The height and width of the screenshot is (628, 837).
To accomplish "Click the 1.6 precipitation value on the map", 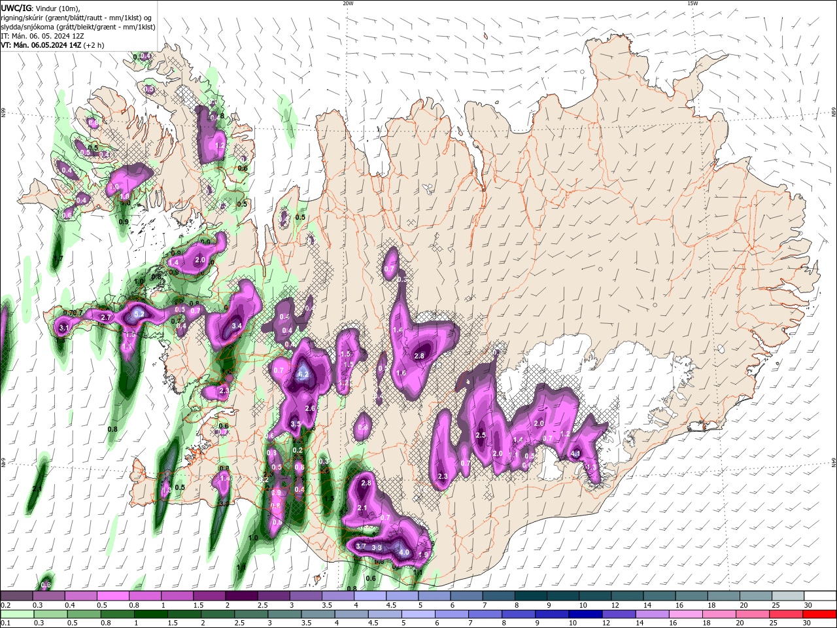I will tap(401, 373).
